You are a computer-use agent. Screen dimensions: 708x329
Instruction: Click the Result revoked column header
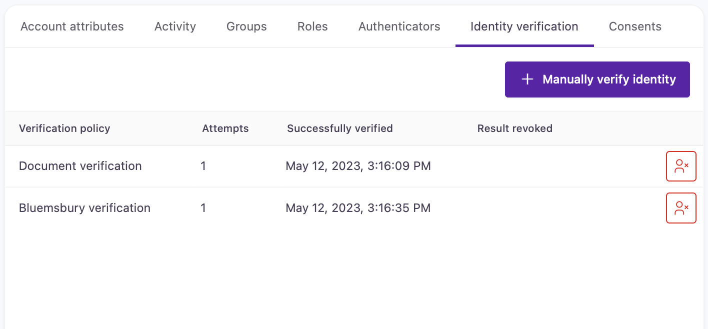(x=514, y=128)
